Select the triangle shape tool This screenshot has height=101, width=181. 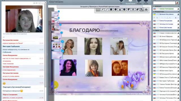120,10
